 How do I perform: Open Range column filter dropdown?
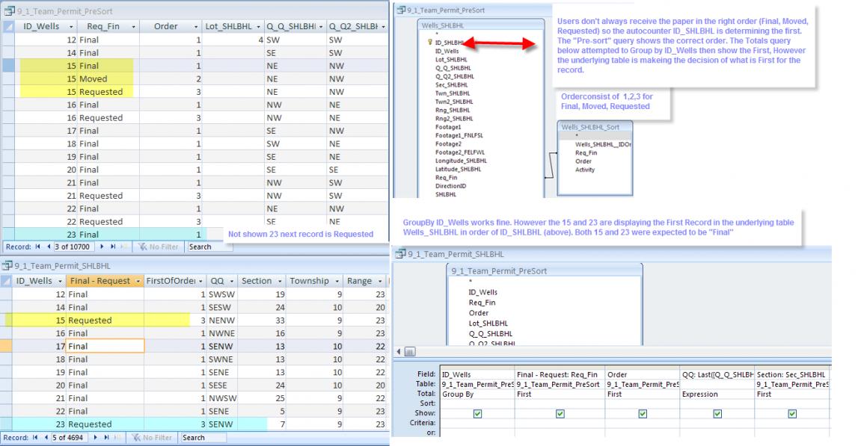click(379, 281)
